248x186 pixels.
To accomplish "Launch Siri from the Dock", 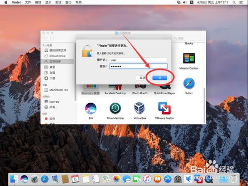I will coord(24,179).
